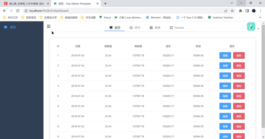Select the 首页 top navigation tab
This screenshot has width=265, height=139.
pyautogui.click(x=115, y=28)
